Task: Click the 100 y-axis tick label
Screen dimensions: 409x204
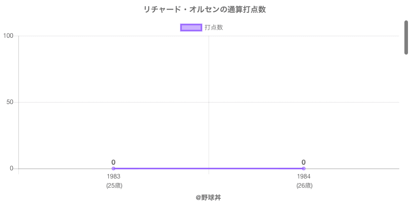Action: click(x=8, y=36)
